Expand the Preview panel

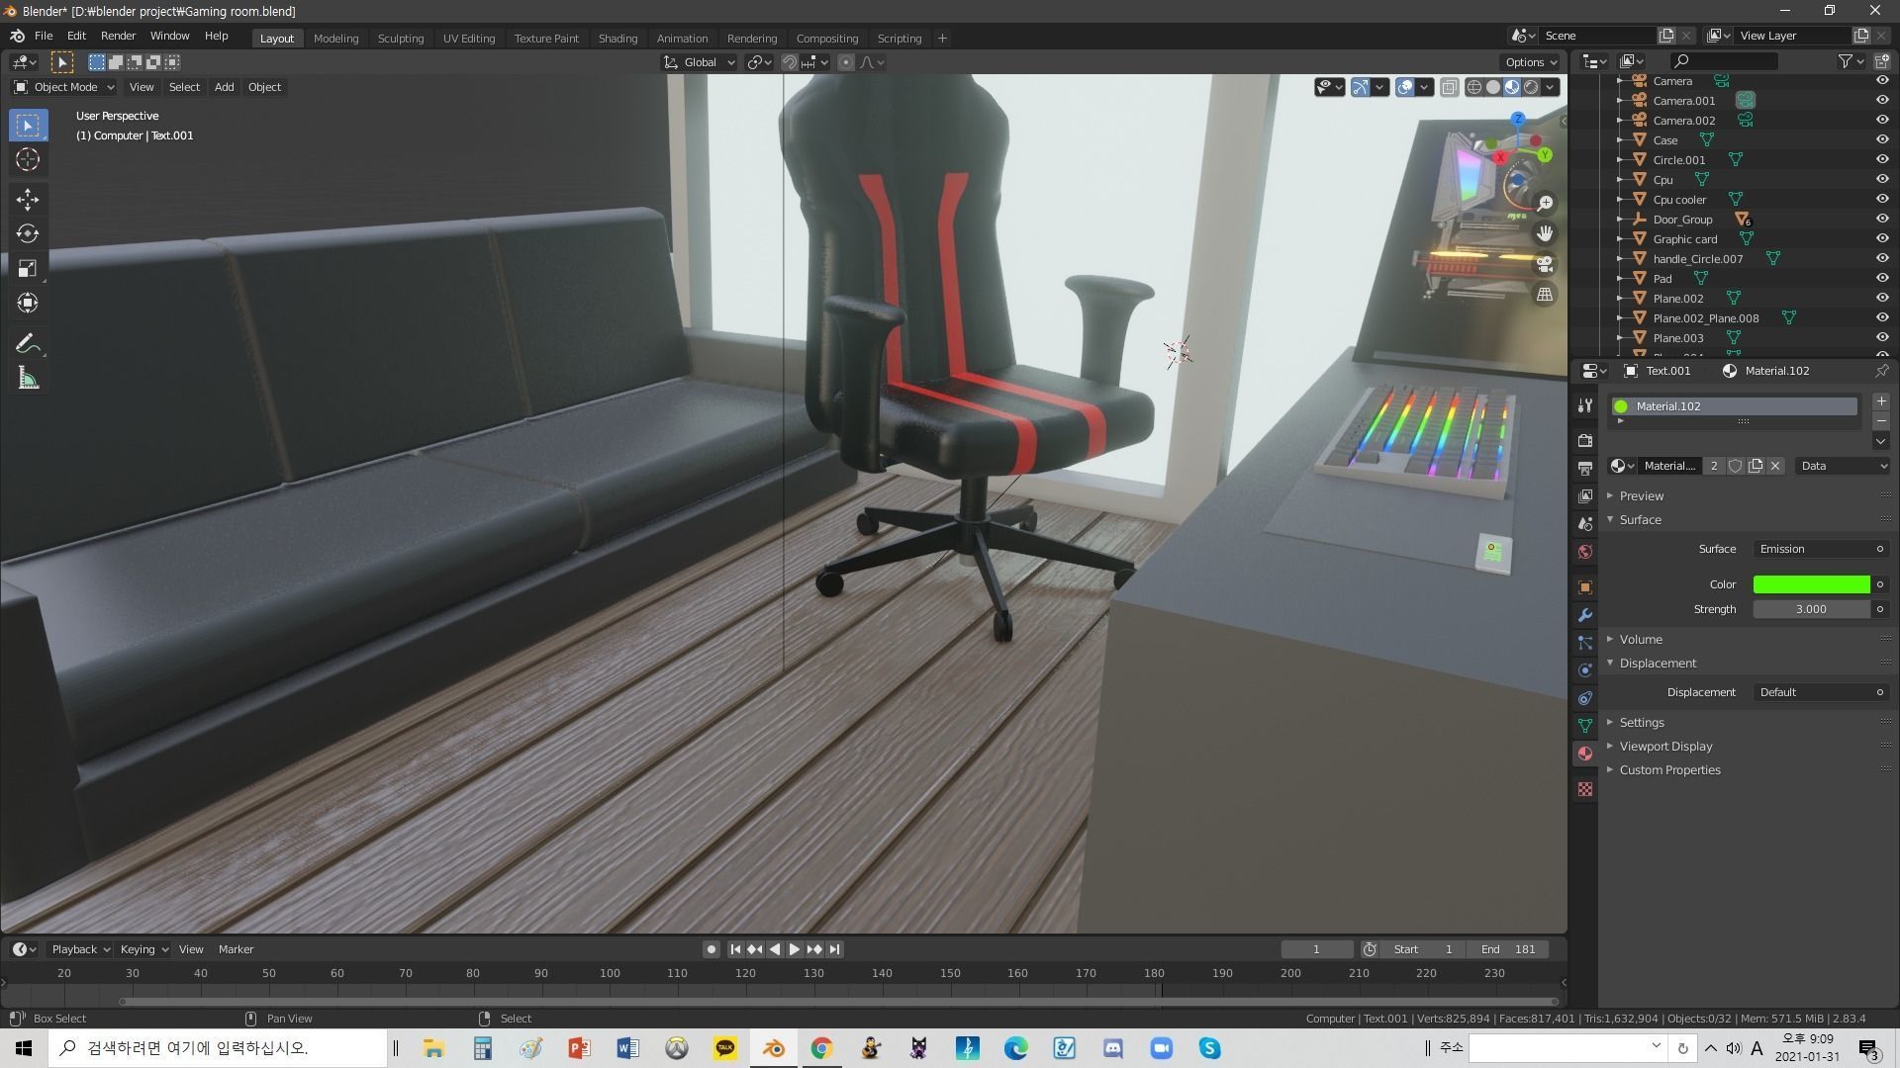click(x=1642, y=496)
